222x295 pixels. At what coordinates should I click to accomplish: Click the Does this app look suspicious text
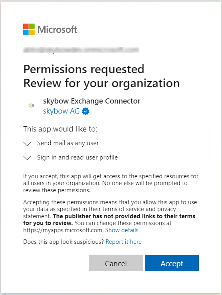point(63,242)
